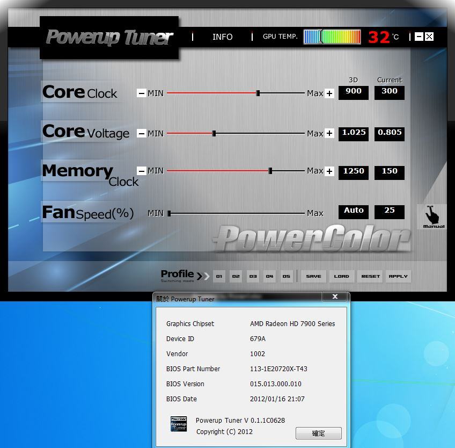Click BIOS Date 2012/01/16 21:07
The width and height of the screenshot is (455, 448).
[x=277, y=399]
